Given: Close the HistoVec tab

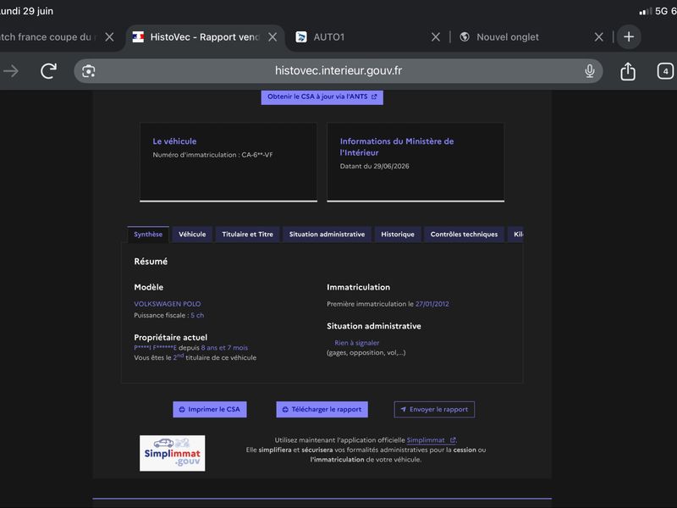Looking at the screenshot, I should click(272, 37).
